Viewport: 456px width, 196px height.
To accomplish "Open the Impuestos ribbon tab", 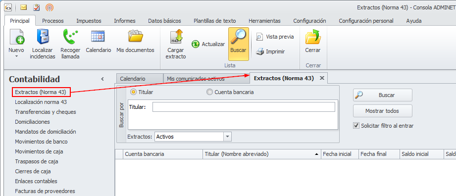I will tap(89, 21).
